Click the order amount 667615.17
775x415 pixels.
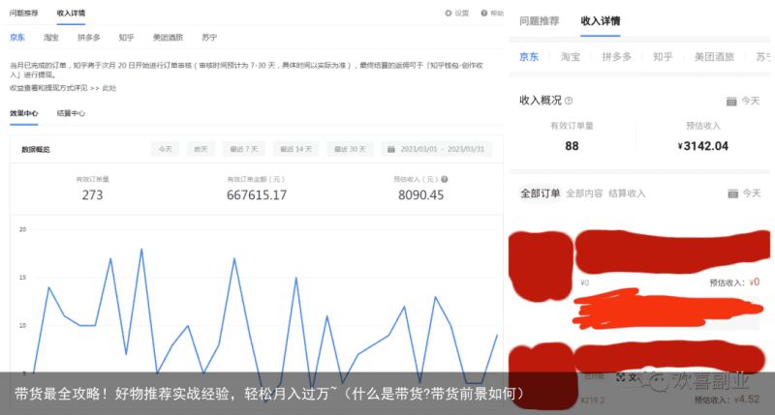click(x=257, y=194)
